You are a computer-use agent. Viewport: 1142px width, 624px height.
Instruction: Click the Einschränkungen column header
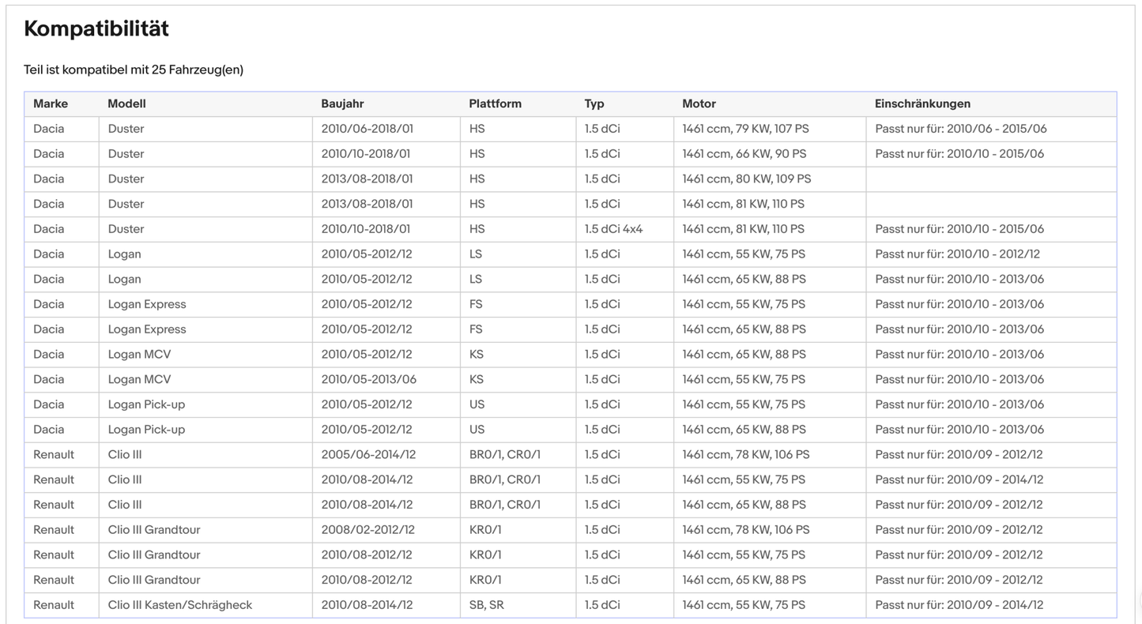click(922, 103)
